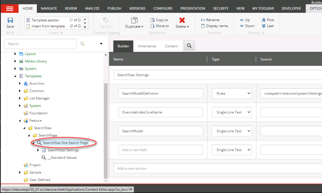
Task: Click the Project folder icon
Action: pyautogui.click(x=26, y=165)
